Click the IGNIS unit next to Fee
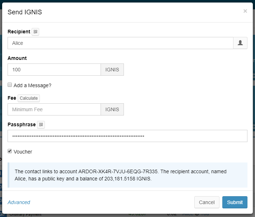Screen dimensions: 255x217 112,109
